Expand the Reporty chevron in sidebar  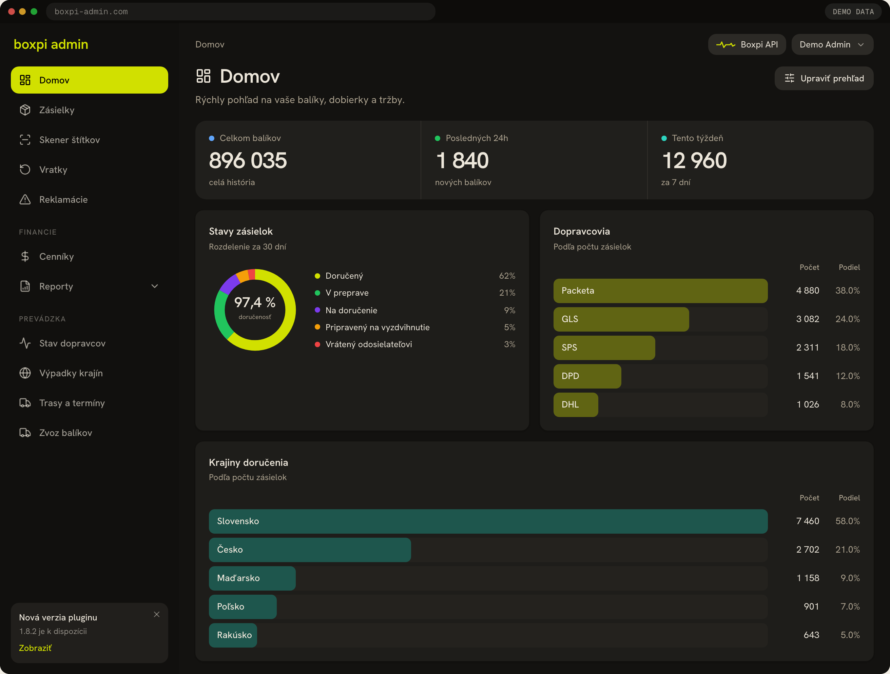[155, 286]
